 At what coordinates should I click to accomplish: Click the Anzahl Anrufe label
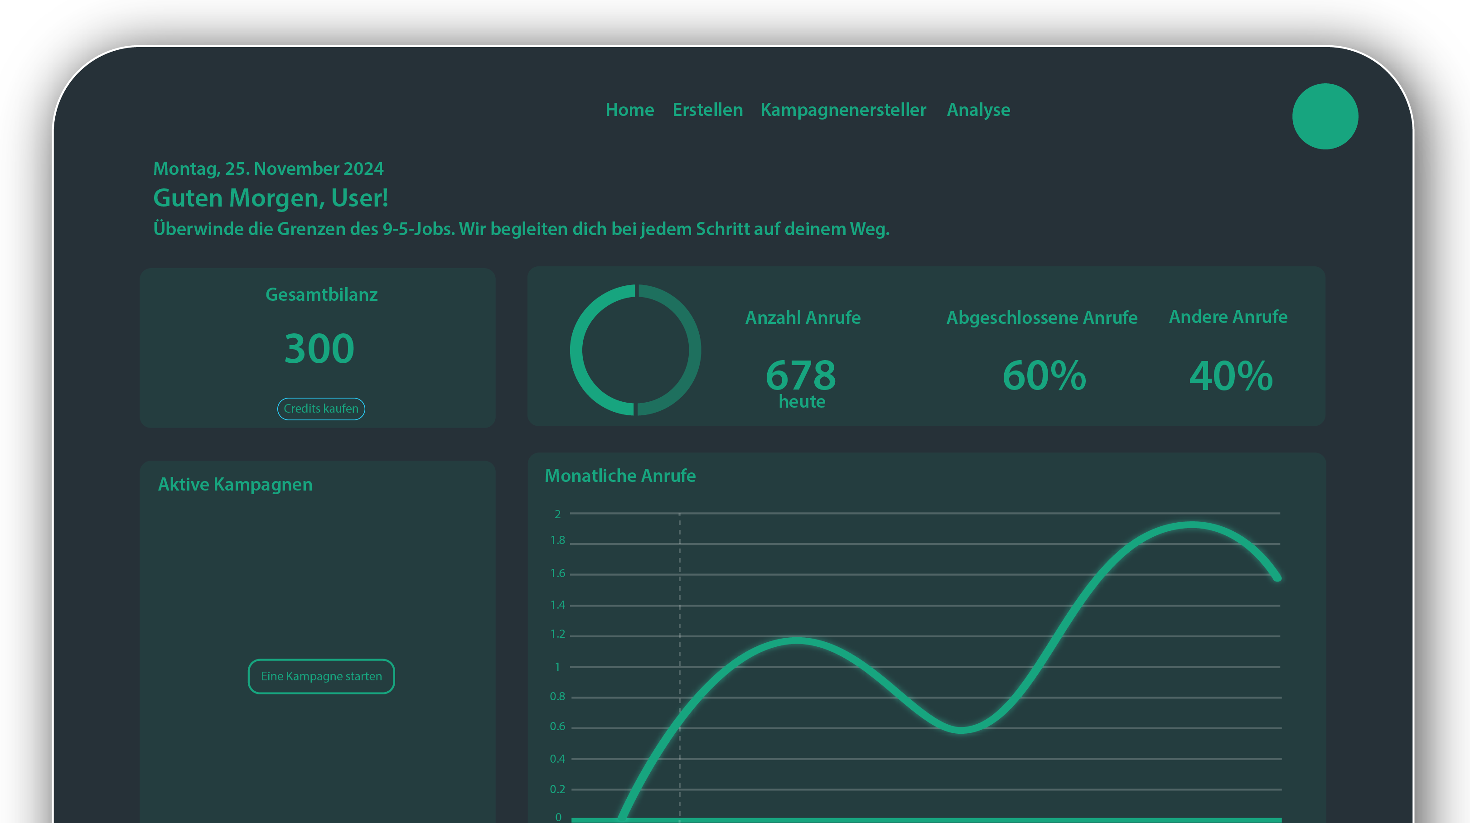coord(803,317)
